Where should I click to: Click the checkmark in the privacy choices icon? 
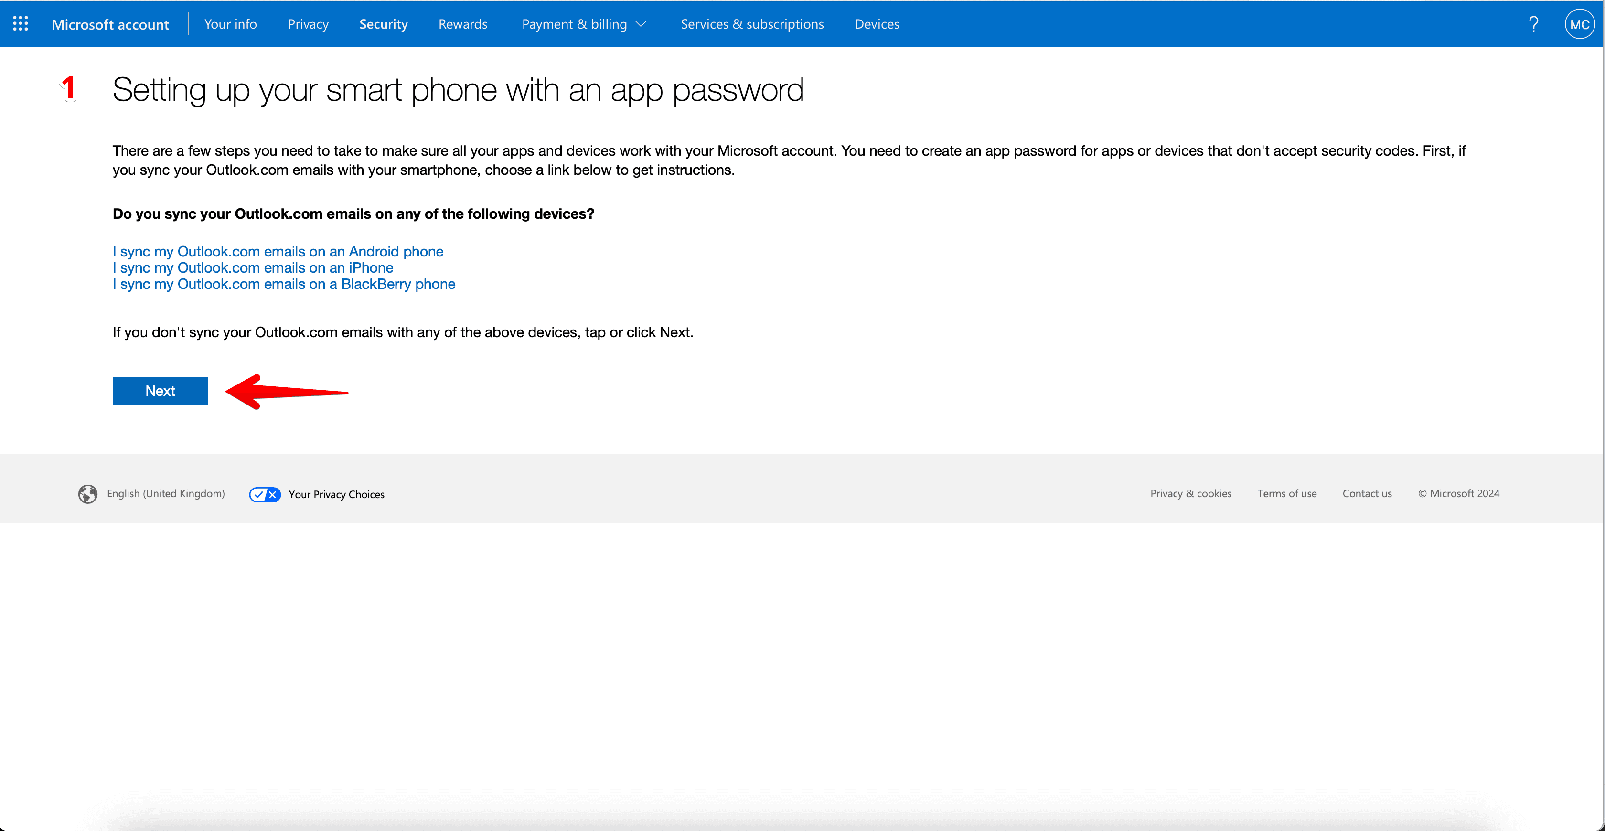click(x=259, y=494)
